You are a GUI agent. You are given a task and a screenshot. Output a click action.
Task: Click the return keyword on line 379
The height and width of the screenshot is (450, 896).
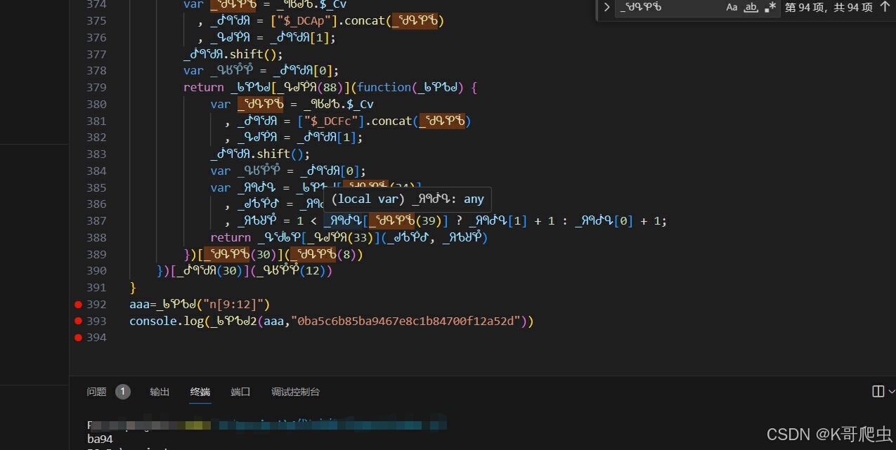(x=203, y=87)
